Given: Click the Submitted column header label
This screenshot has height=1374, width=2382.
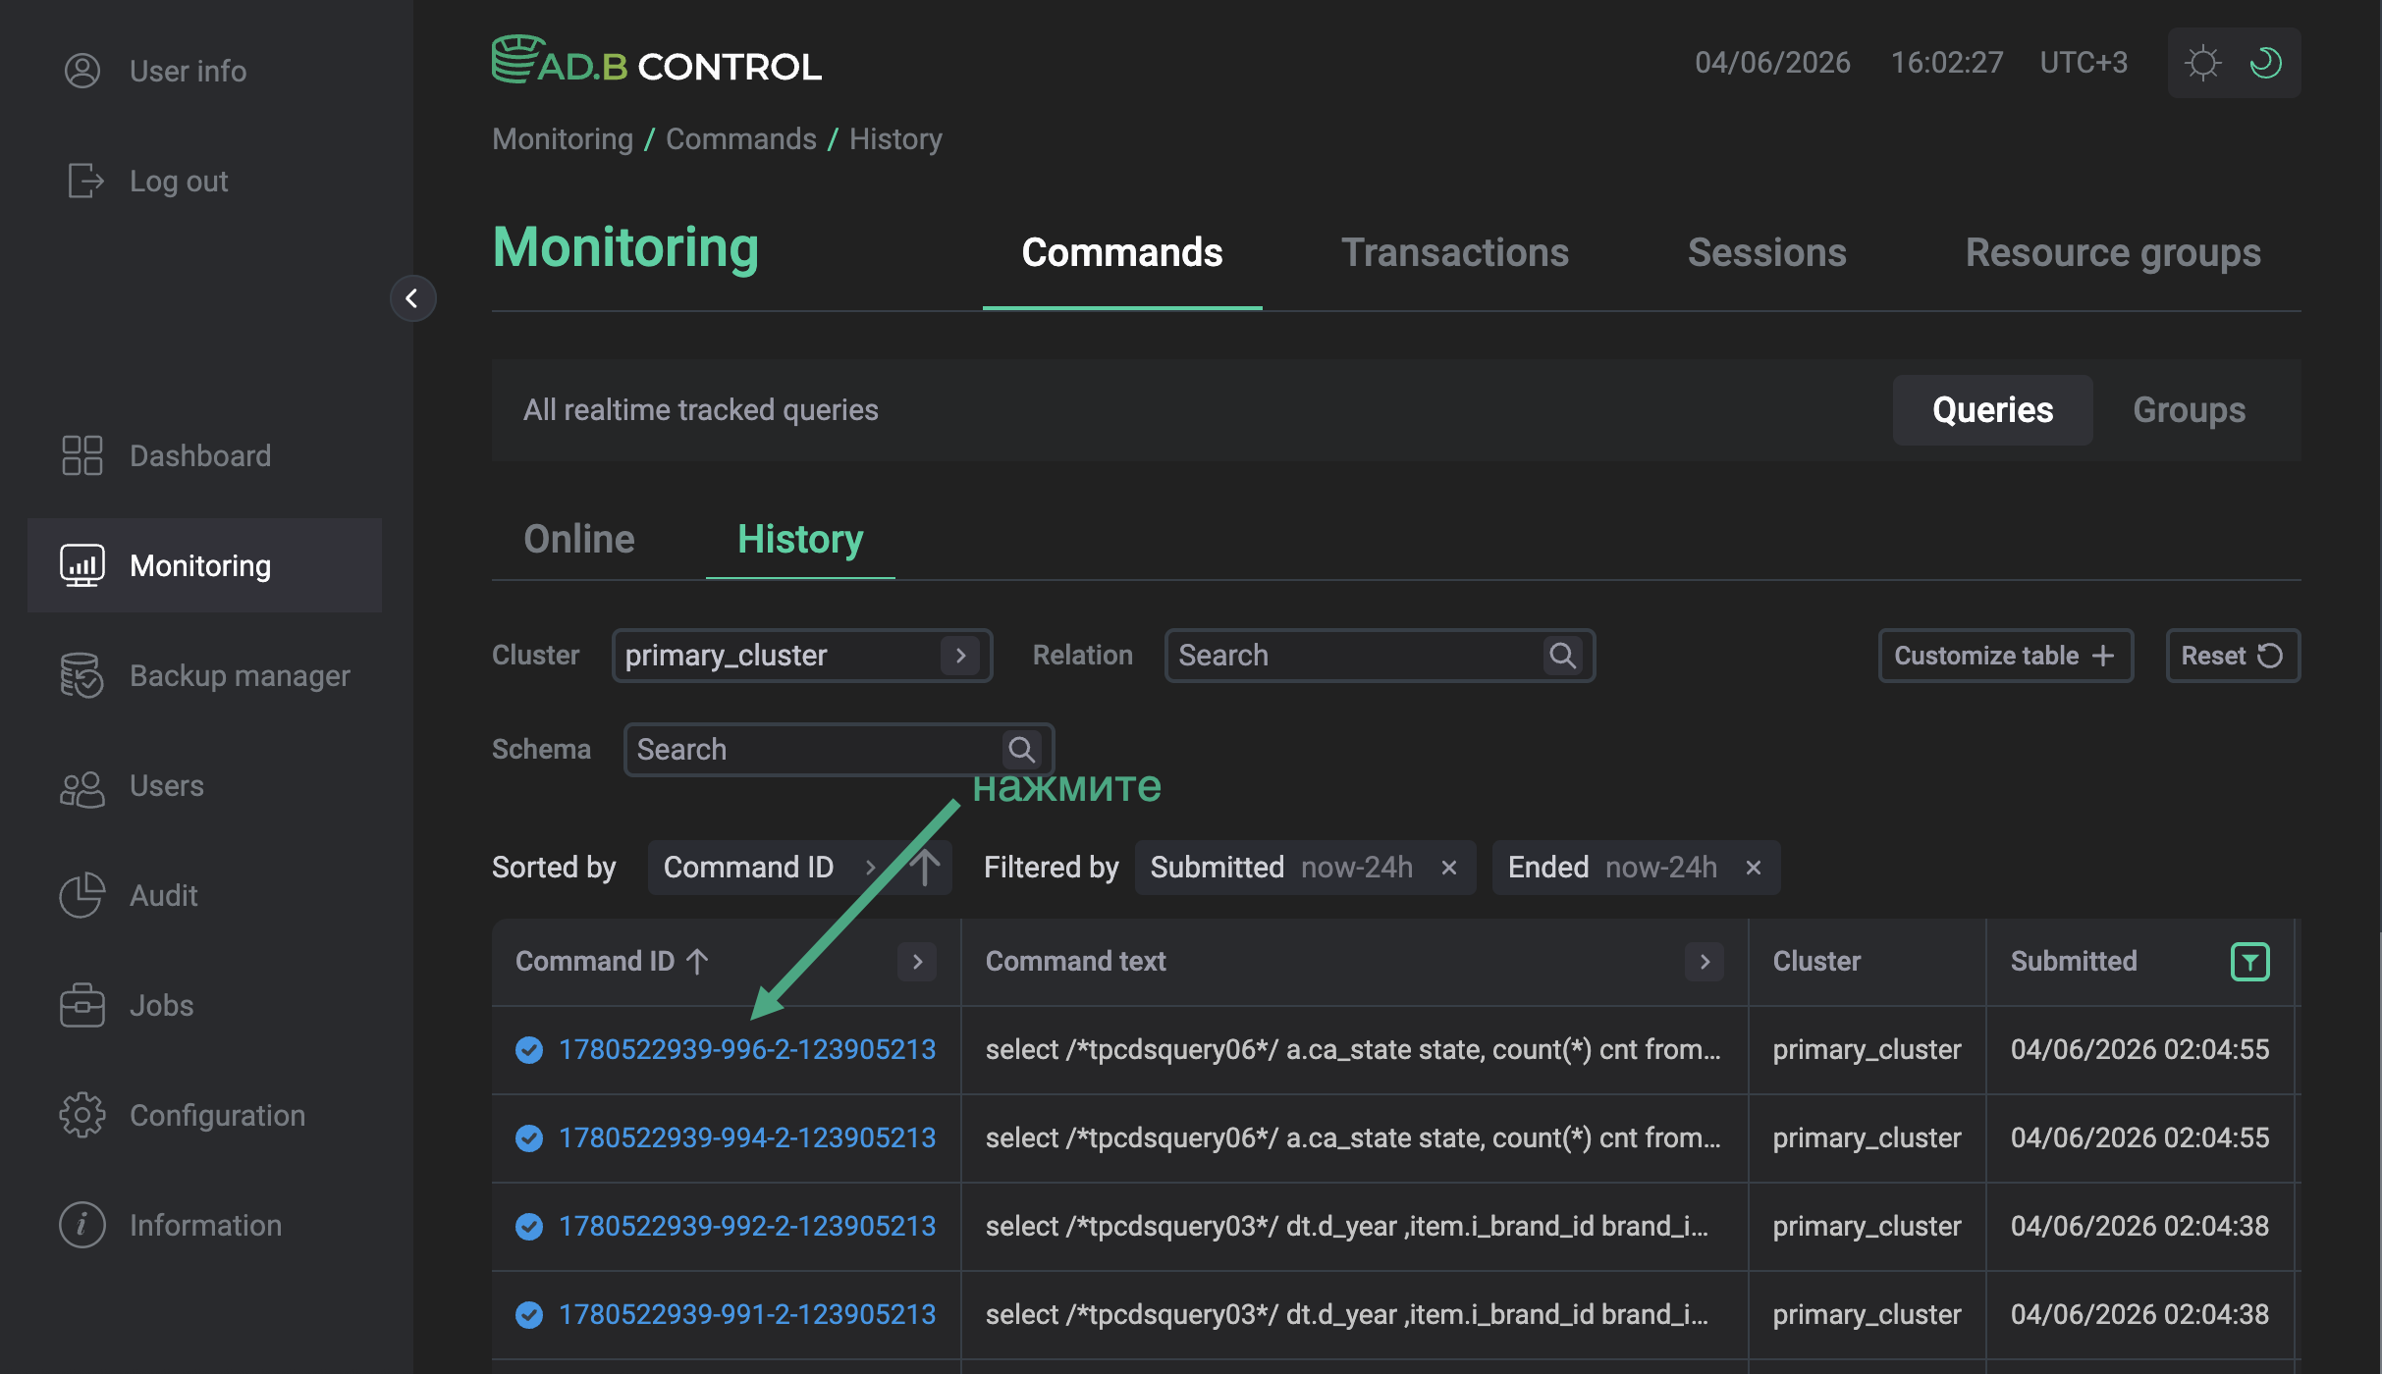Looking at the screenshot, I should pos(2074,962).
